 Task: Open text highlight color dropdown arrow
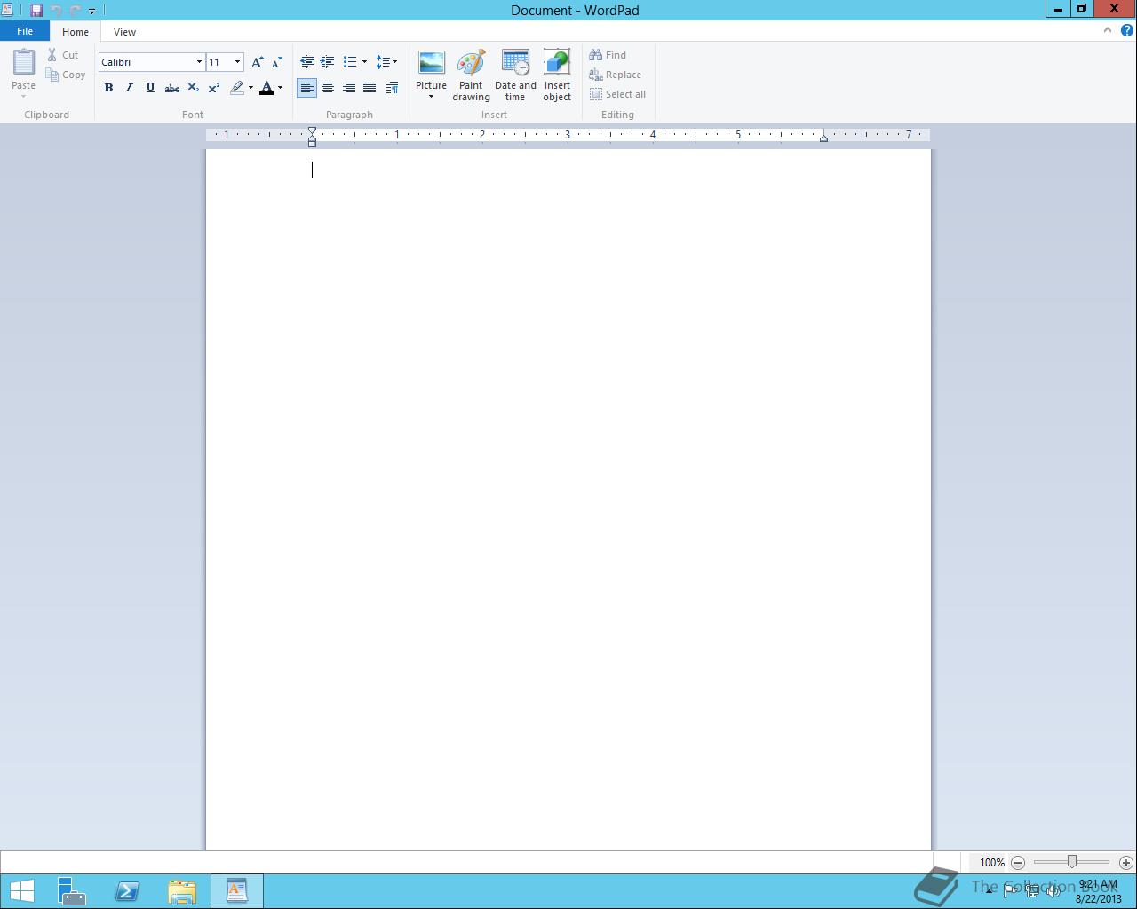pos(250,88)
